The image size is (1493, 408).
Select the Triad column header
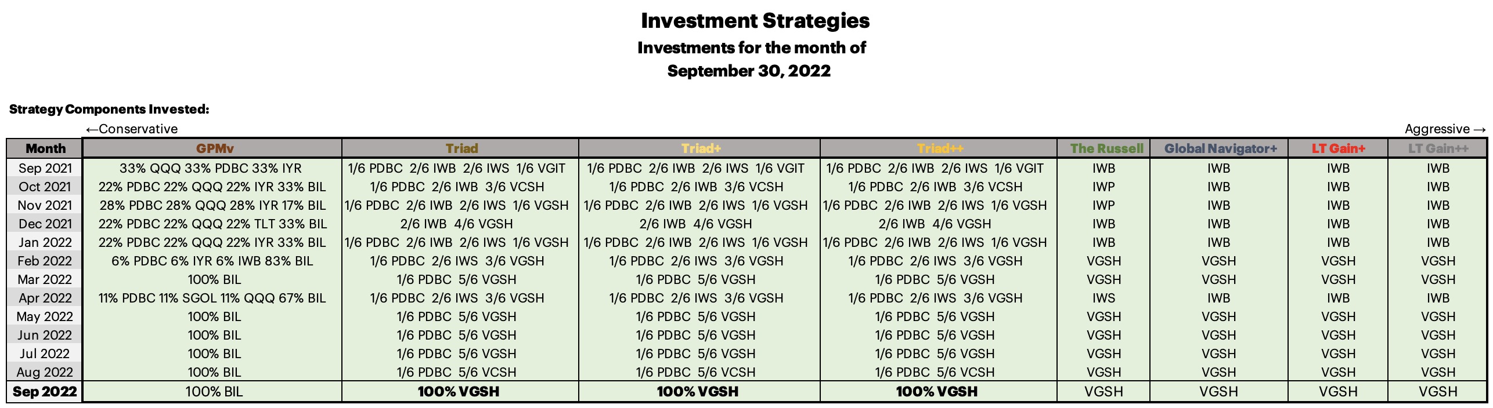[461, 148]
